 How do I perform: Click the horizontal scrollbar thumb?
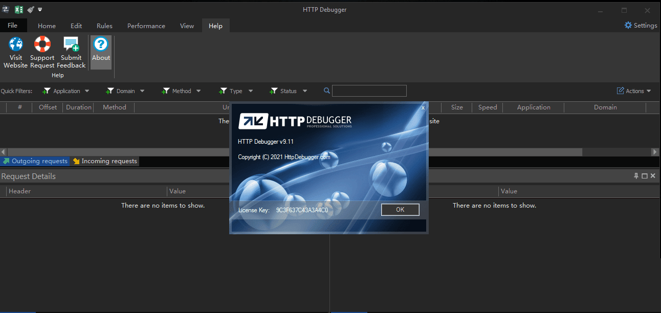[x=295, y=152]
